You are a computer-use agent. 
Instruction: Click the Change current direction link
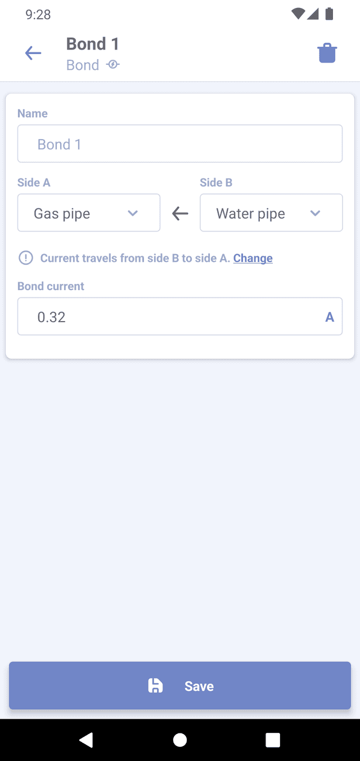[x=253, y=258]
